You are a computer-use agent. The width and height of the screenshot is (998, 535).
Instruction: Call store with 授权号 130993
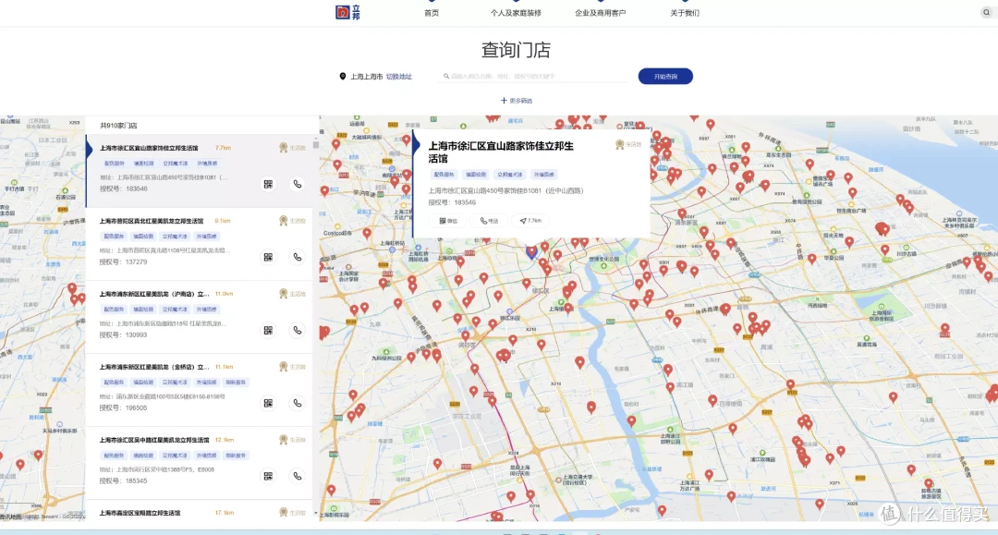point(298,330)
